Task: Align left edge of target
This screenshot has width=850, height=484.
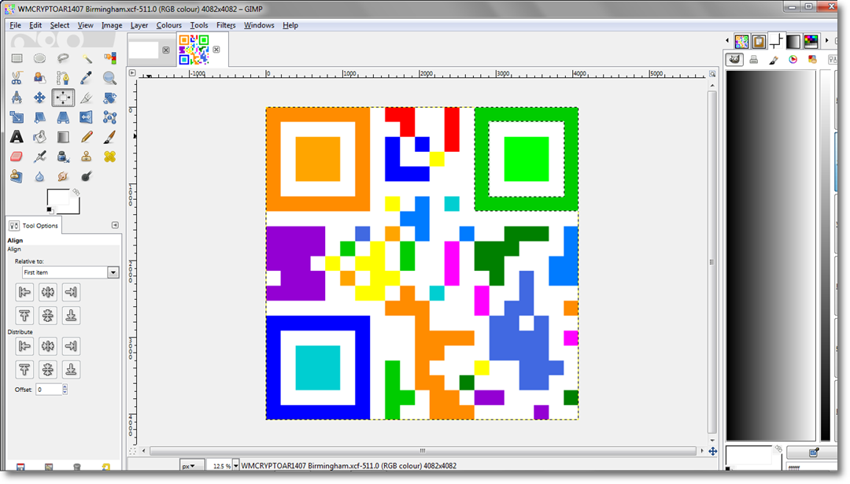Action: [x=24, y=292]
